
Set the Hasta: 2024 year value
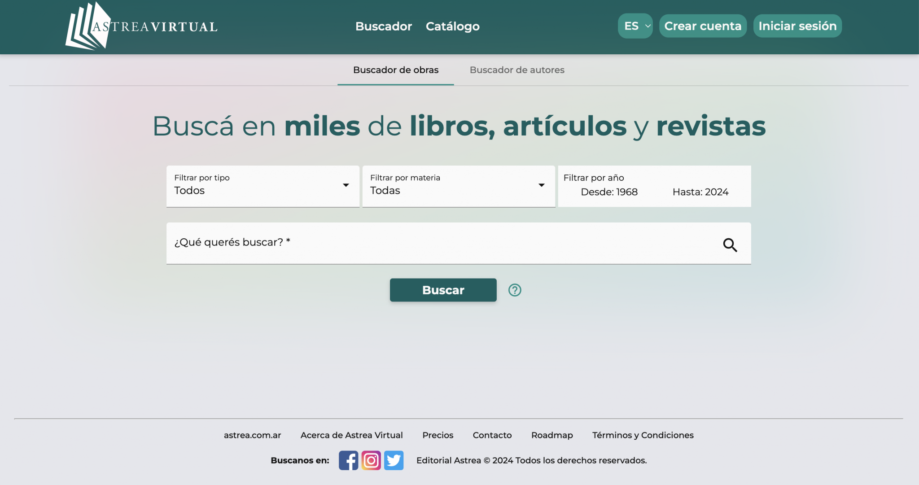point(700,192)
